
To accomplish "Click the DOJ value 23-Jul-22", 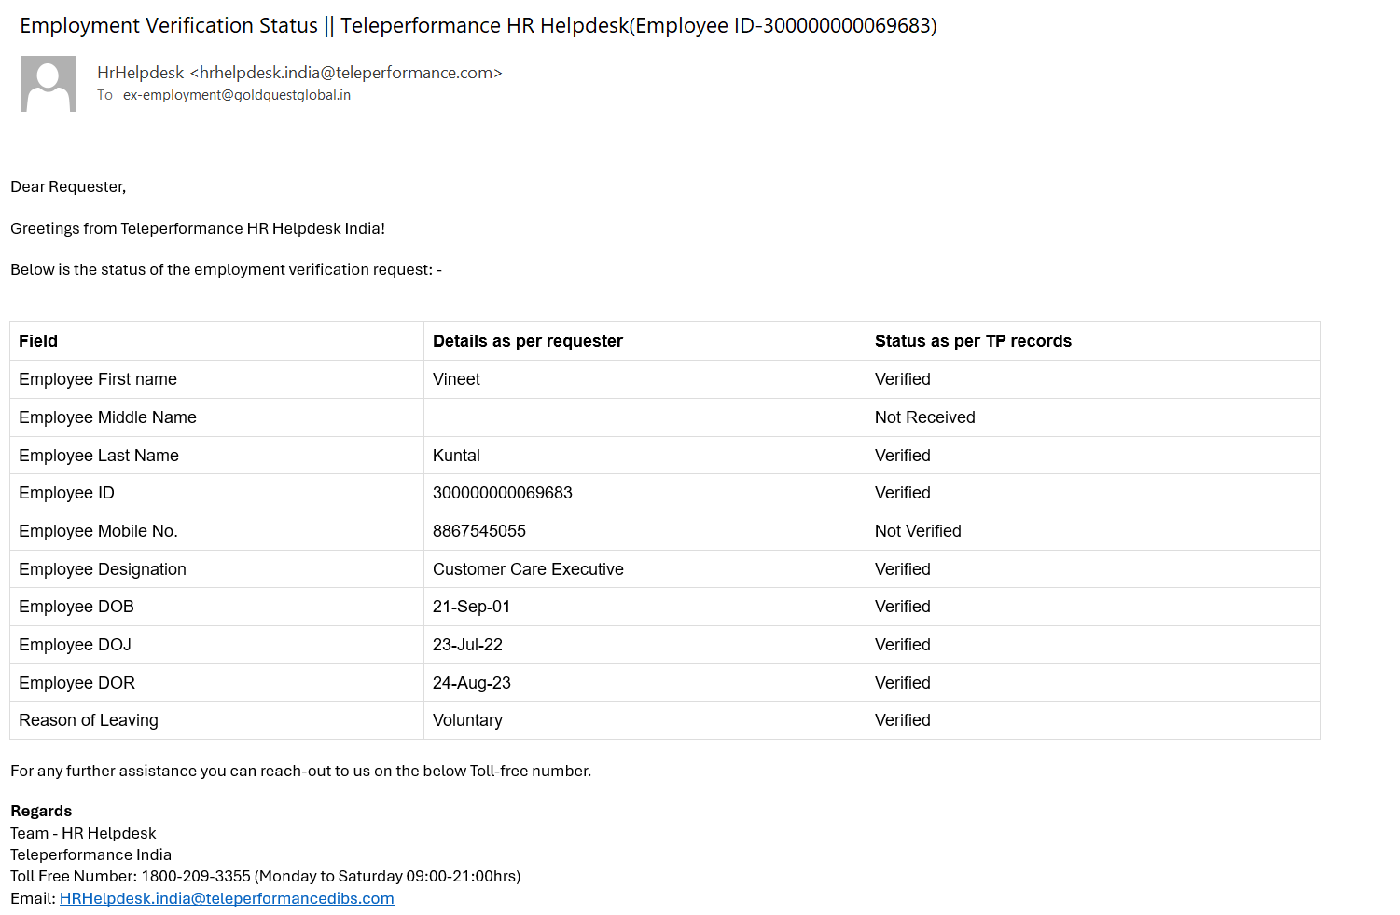I will tap(467, 645).
